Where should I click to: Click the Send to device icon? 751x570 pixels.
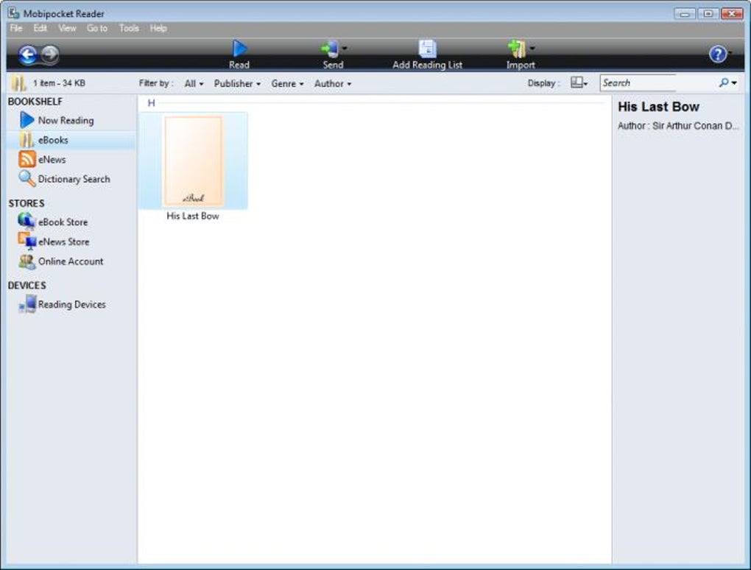click(330, 49)
